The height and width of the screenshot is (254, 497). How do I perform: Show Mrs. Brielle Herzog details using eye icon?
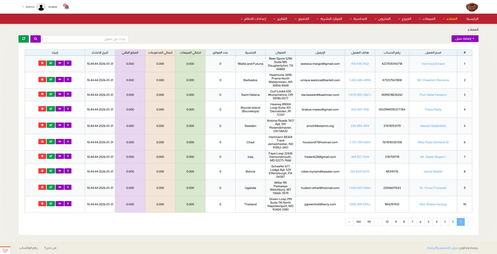click(60, 204)
